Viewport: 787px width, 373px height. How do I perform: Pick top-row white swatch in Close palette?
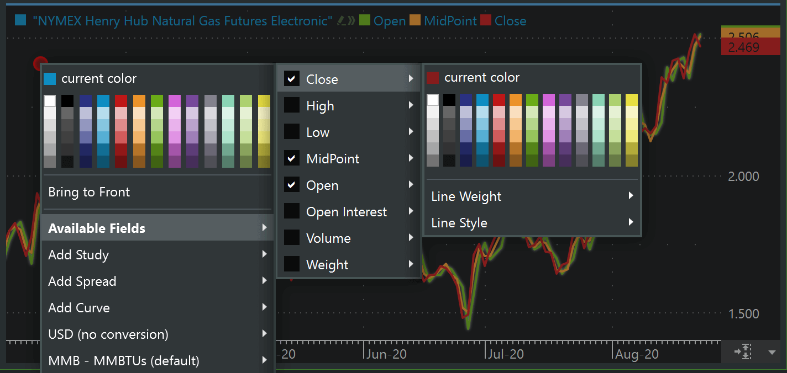click(x=433, y=100)
